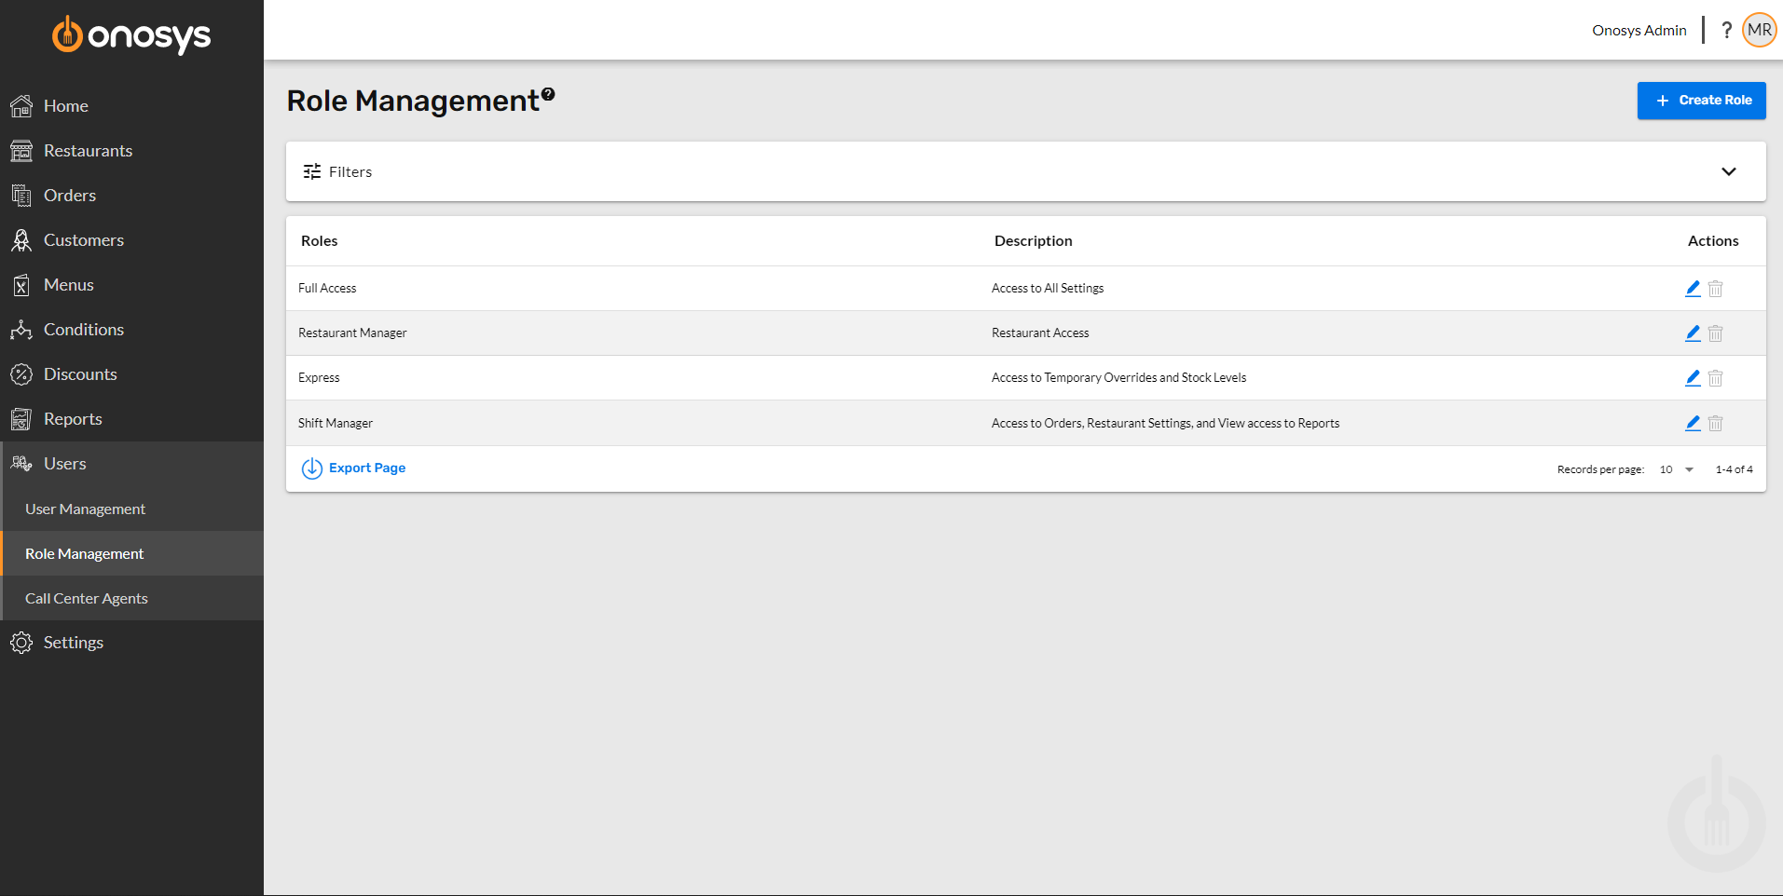
Task: Open Call Center Agents from the sidebar
Action: click(x=87, y=597)
